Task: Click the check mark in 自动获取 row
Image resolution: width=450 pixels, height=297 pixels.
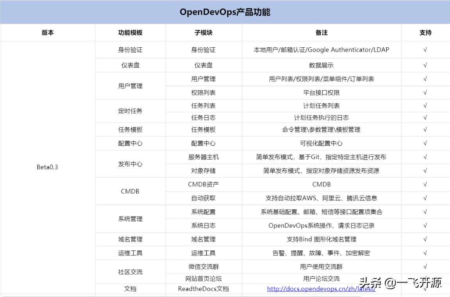Action: coord(425,198)
